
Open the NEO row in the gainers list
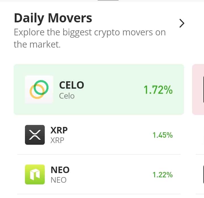[99, 174]
